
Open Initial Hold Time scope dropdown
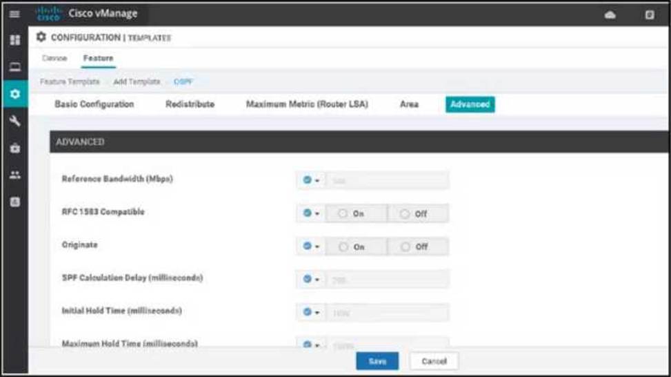311,312
